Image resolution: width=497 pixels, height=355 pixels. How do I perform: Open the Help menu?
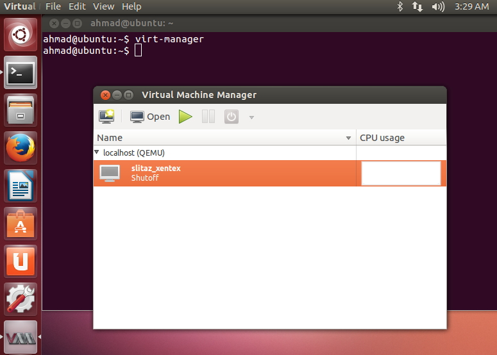(x=131, y=6)
